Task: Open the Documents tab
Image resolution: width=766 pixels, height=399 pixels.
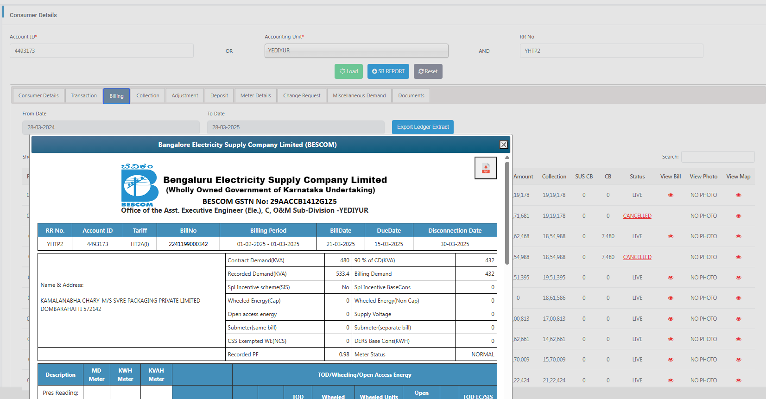Action: [411, 95]
